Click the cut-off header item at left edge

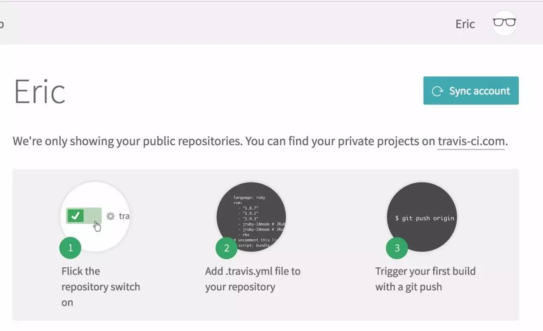click(x=2, y=24)
